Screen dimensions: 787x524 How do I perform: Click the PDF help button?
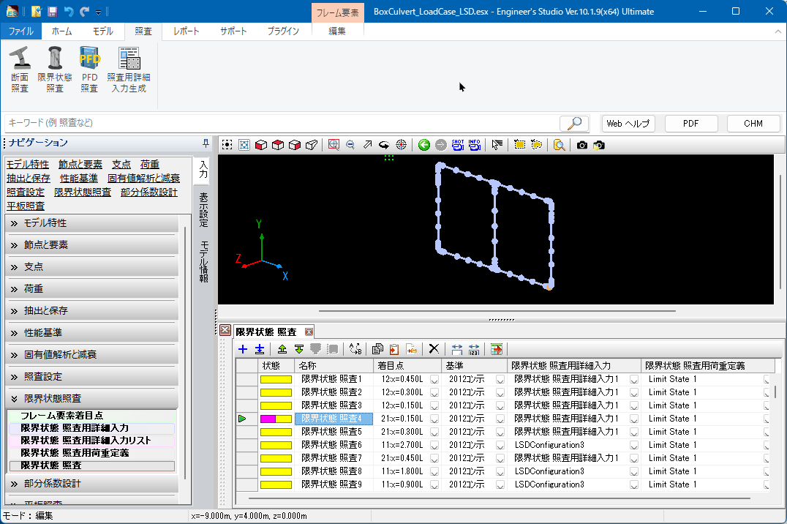pos(690,124)
